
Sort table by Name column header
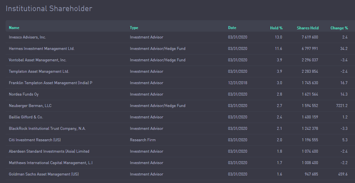[x=14, y=28]
